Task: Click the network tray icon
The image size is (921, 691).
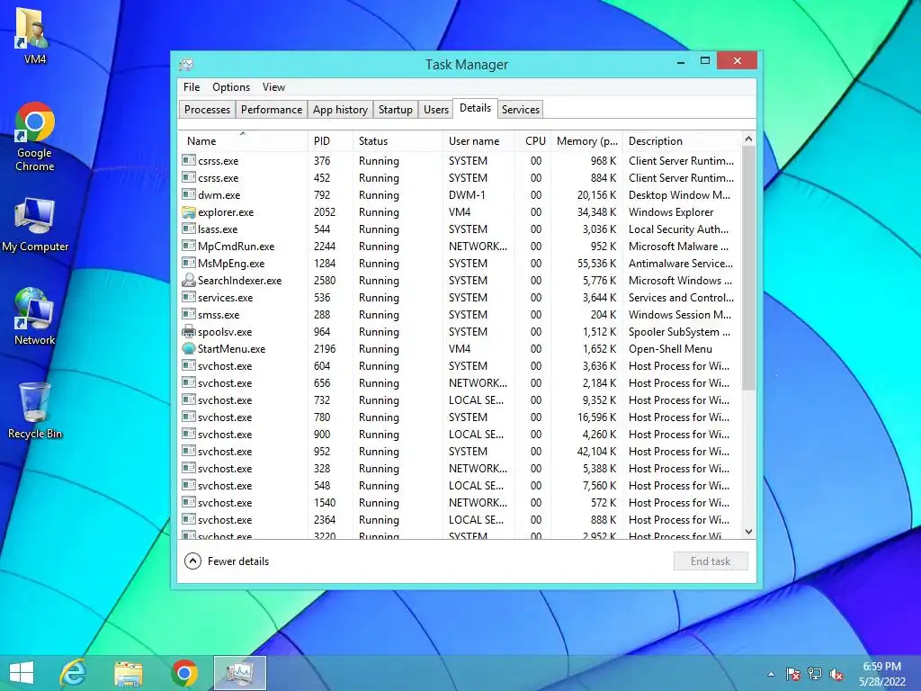Action: [815, 674]
